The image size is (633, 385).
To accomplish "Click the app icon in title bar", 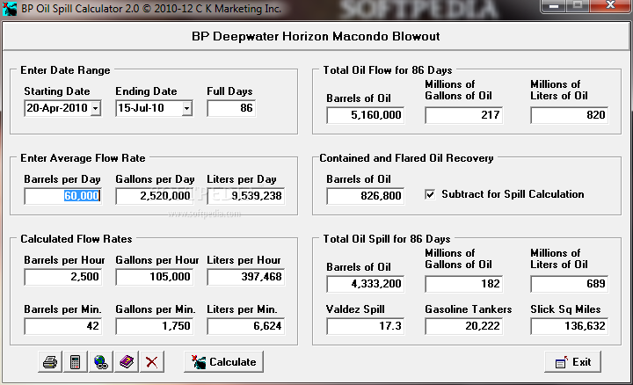I will pos(10,8).
